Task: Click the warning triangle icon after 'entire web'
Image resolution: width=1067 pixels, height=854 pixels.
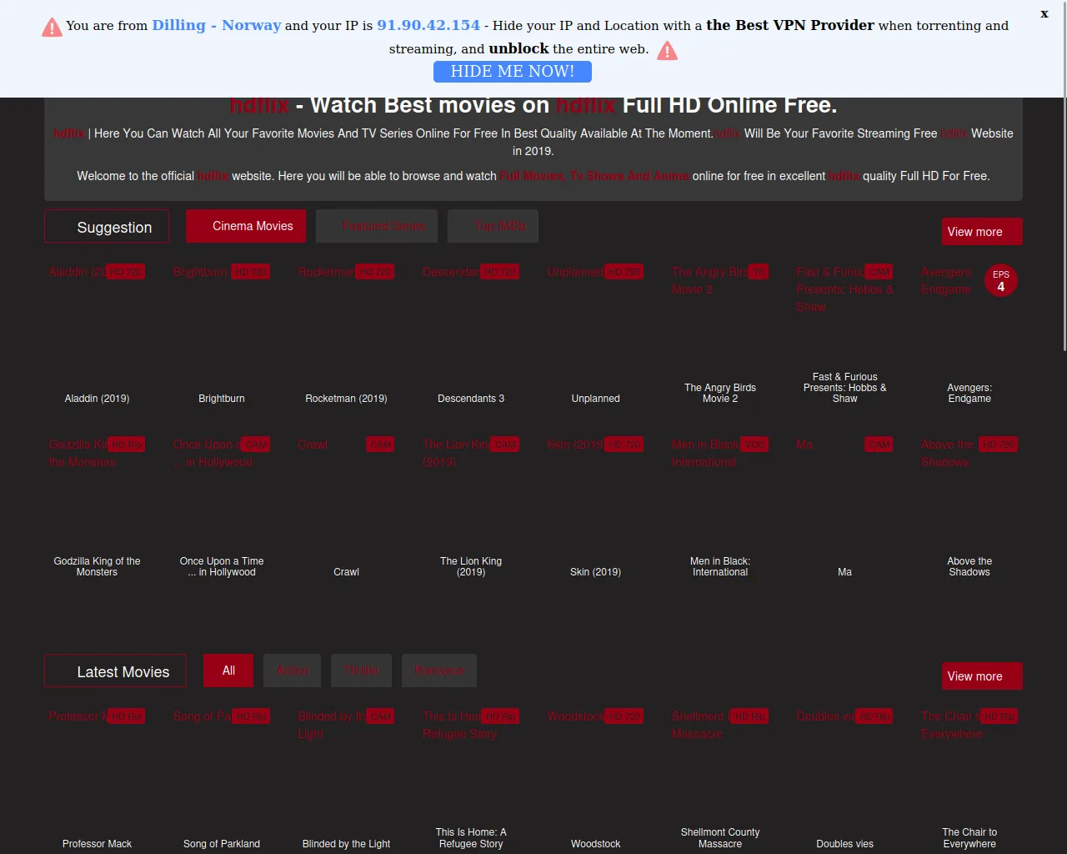Action: tap(667, 51)
